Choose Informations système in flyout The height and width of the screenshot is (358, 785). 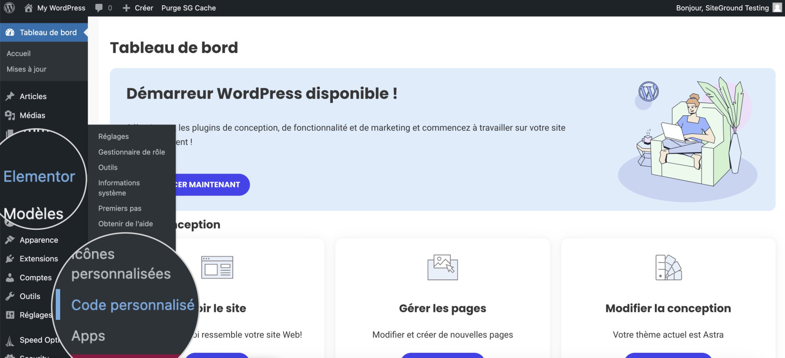coord(119,188)
